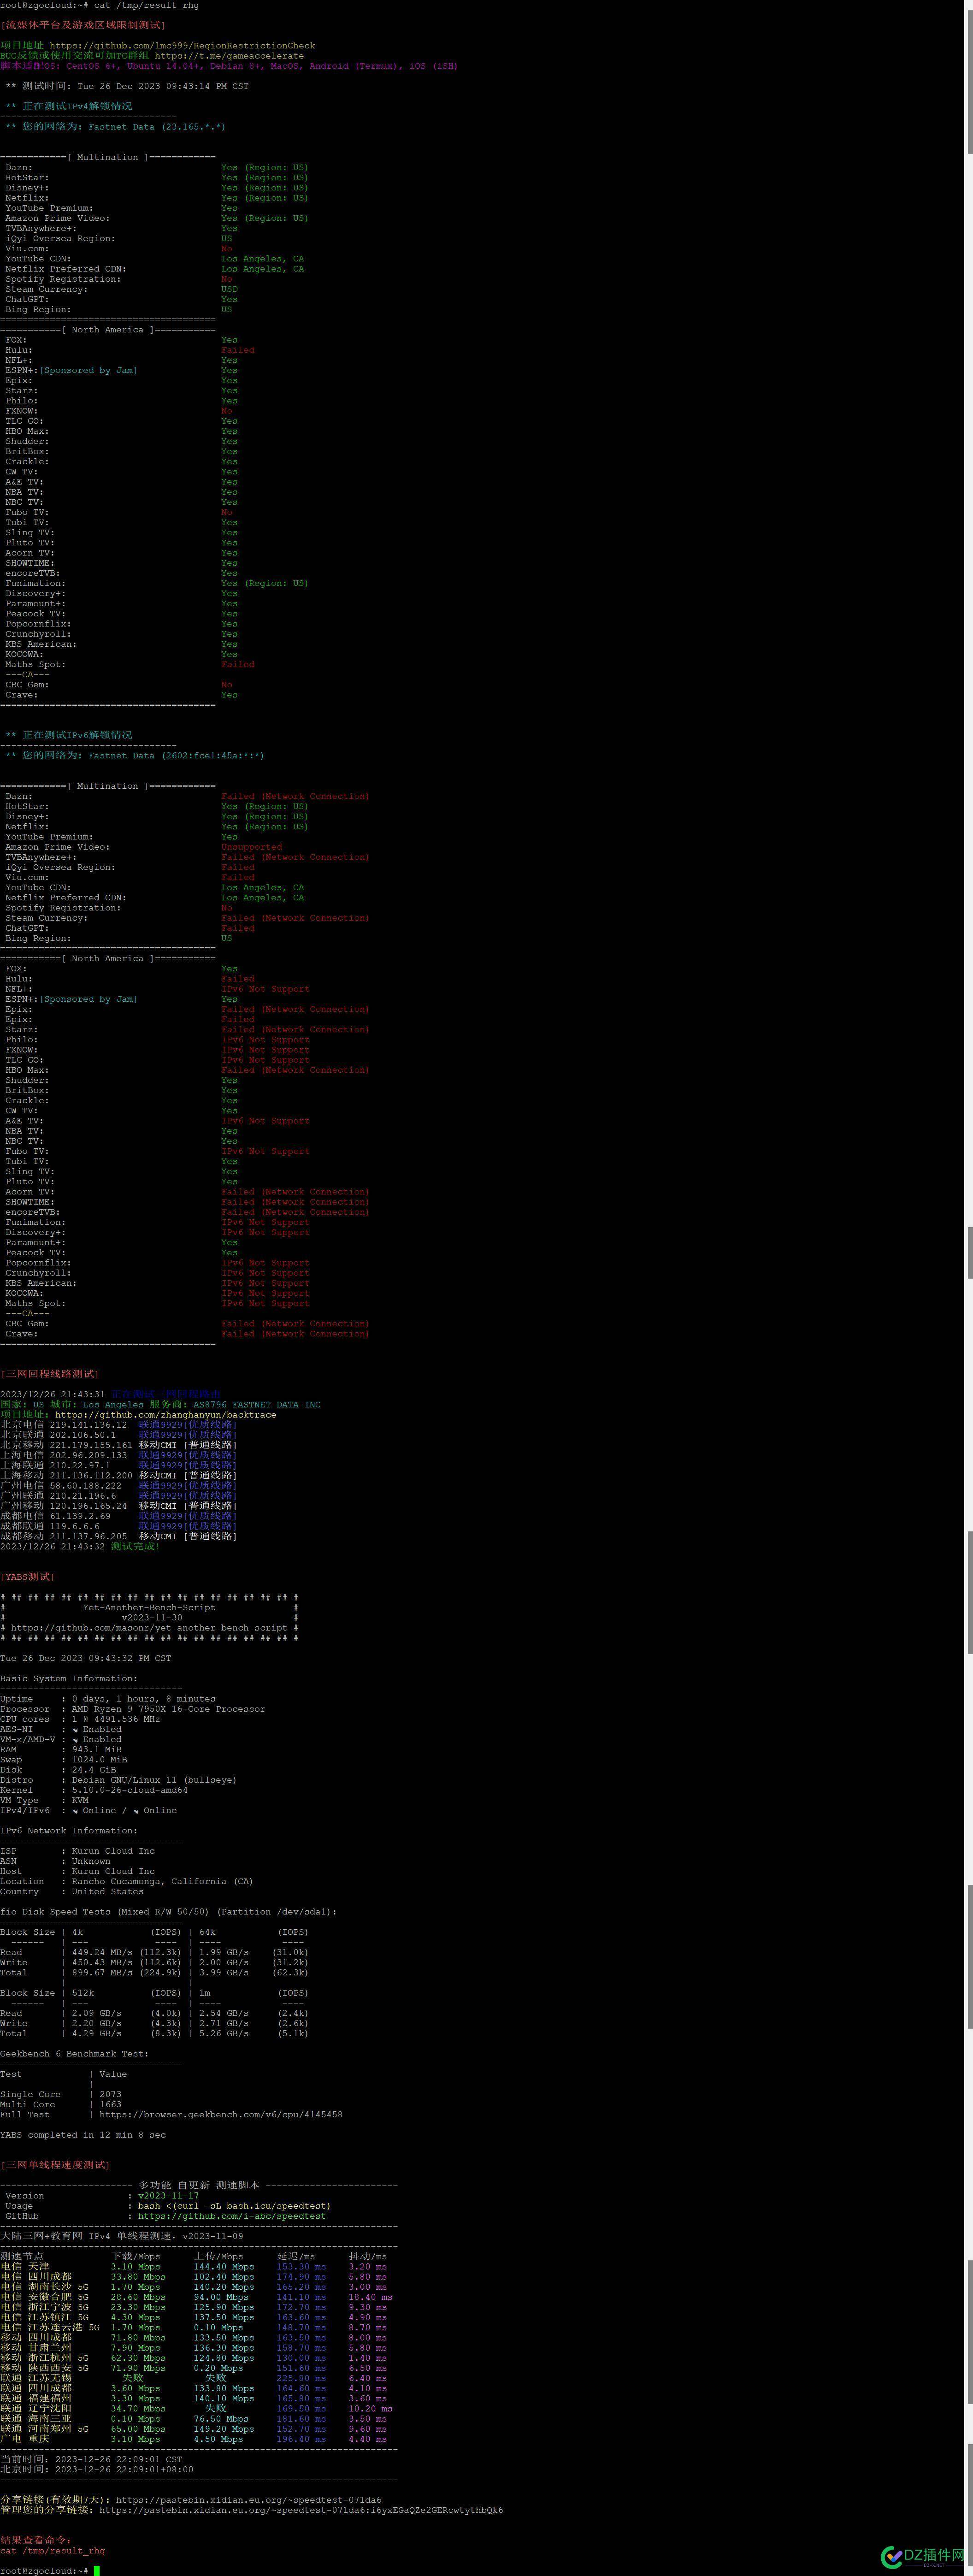Select the Swap value '1024.0 MiB'

99,1760
